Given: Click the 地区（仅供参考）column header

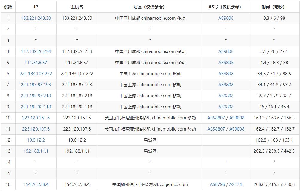Looking at the screenshot, I should (x=150, y=7).
